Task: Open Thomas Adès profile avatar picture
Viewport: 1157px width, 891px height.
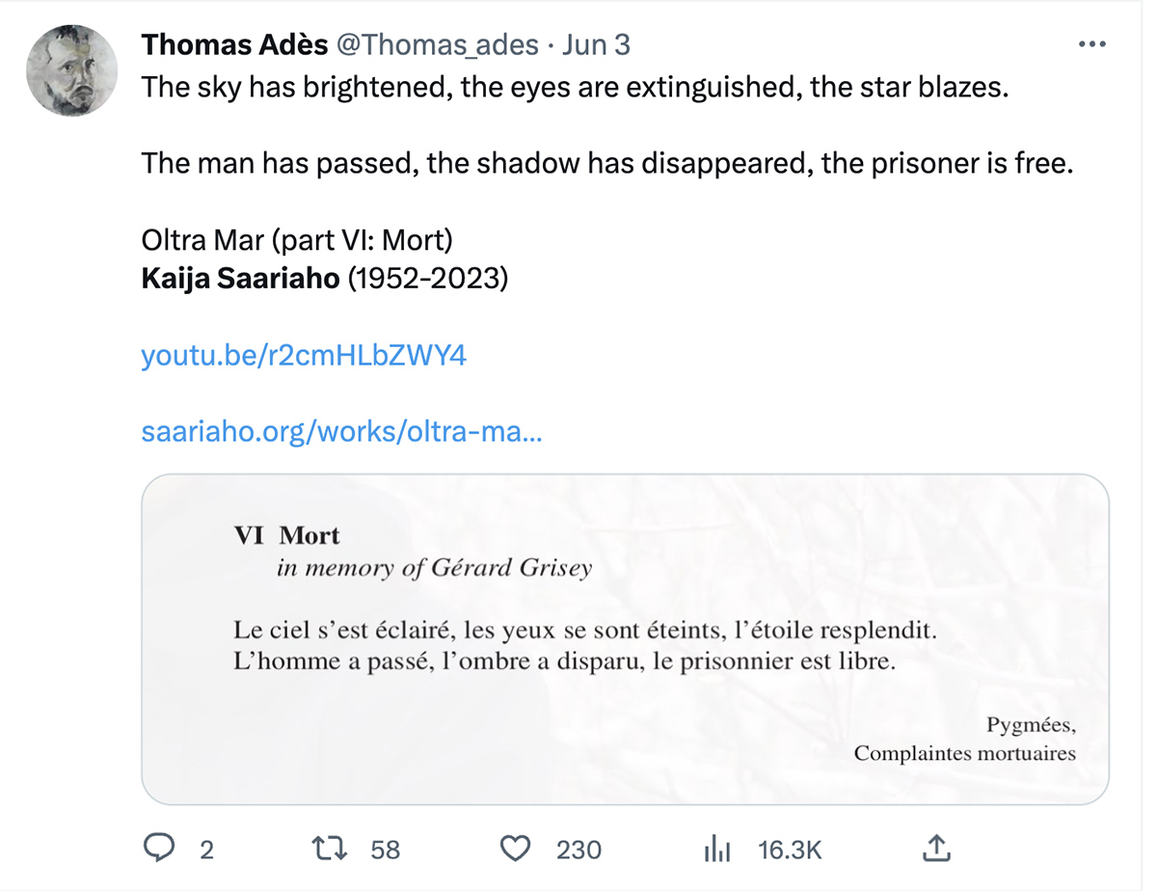Action: [x=71, y=70]
